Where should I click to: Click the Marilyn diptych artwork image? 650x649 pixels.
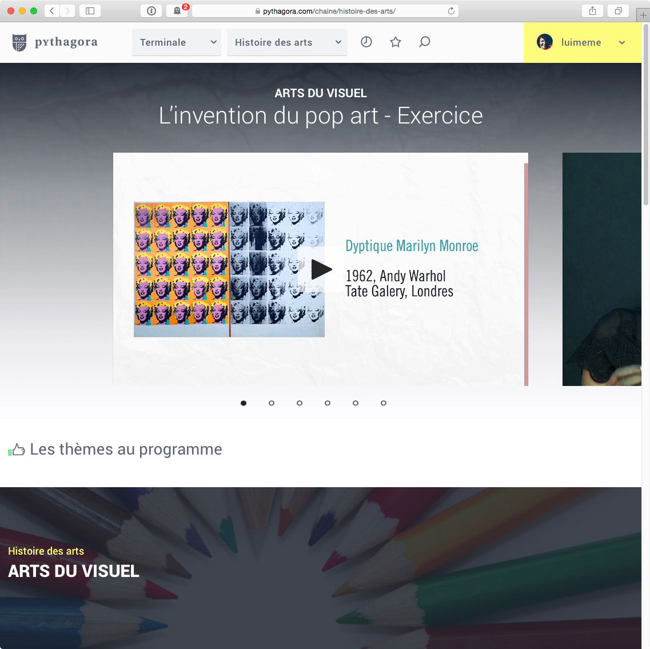point(229,269)
